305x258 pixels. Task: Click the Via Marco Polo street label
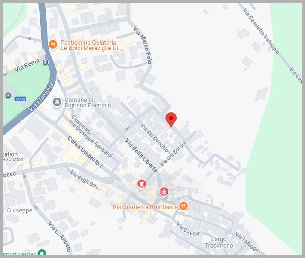coord(143,46)
